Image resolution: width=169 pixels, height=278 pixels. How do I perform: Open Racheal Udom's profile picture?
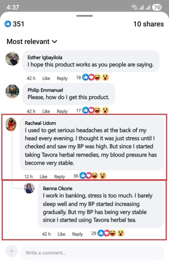tap(11, 124)
